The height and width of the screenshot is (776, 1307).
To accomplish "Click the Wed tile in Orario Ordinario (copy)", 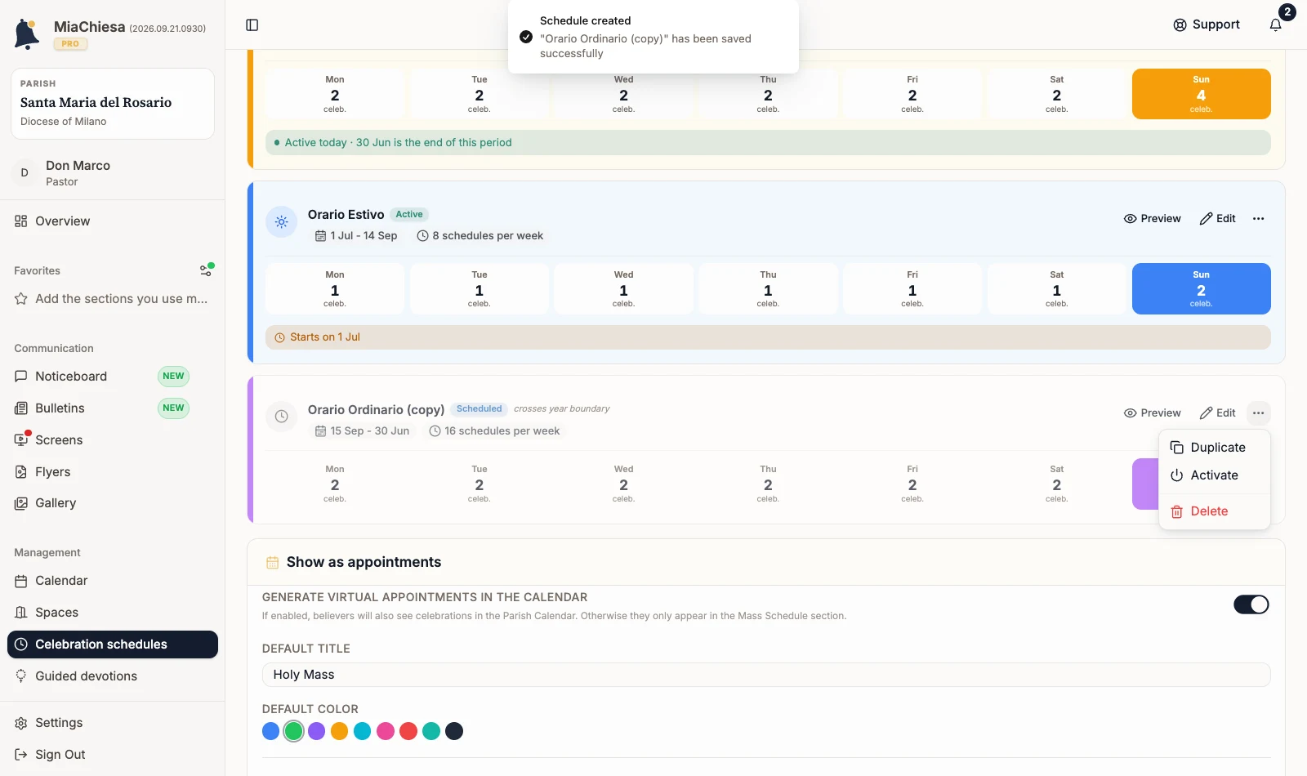I will 623,484.
